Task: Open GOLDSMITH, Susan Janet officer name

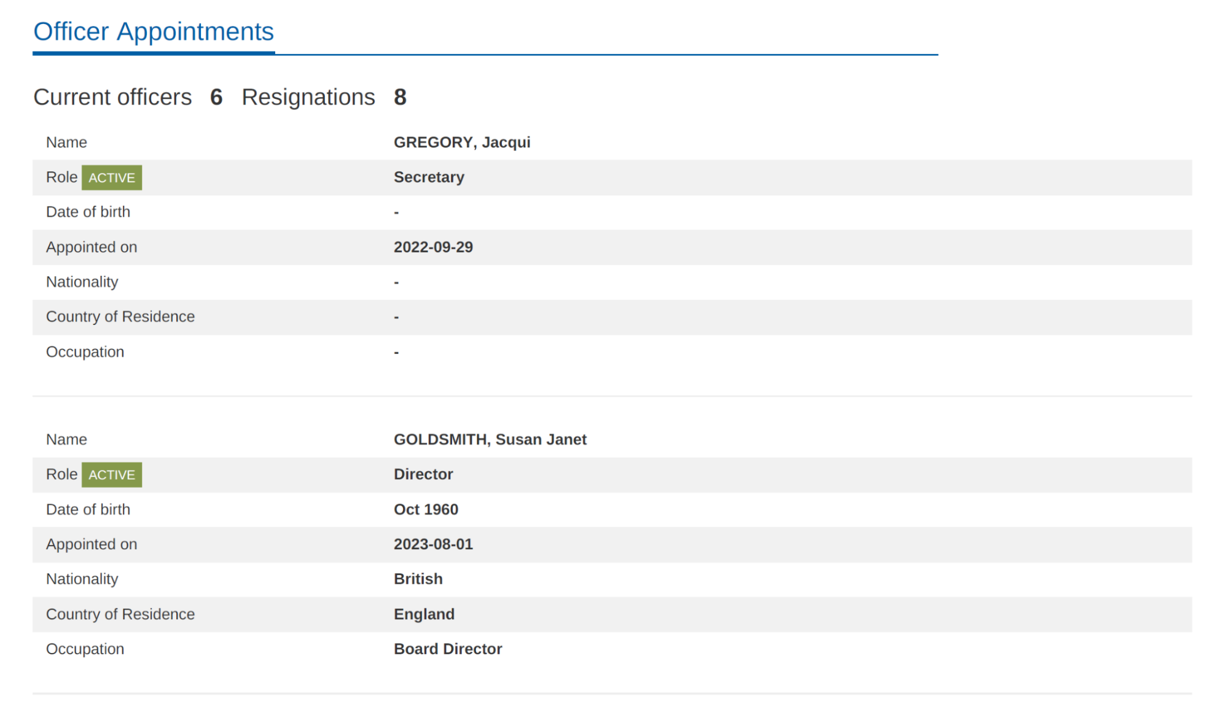Action: point(490,439)
